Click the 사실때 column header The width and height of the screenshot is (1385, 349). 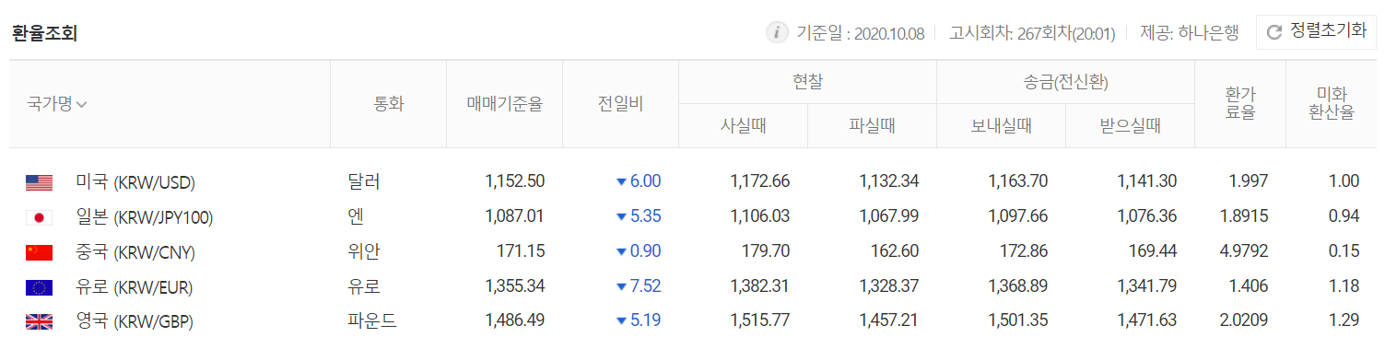743,126
